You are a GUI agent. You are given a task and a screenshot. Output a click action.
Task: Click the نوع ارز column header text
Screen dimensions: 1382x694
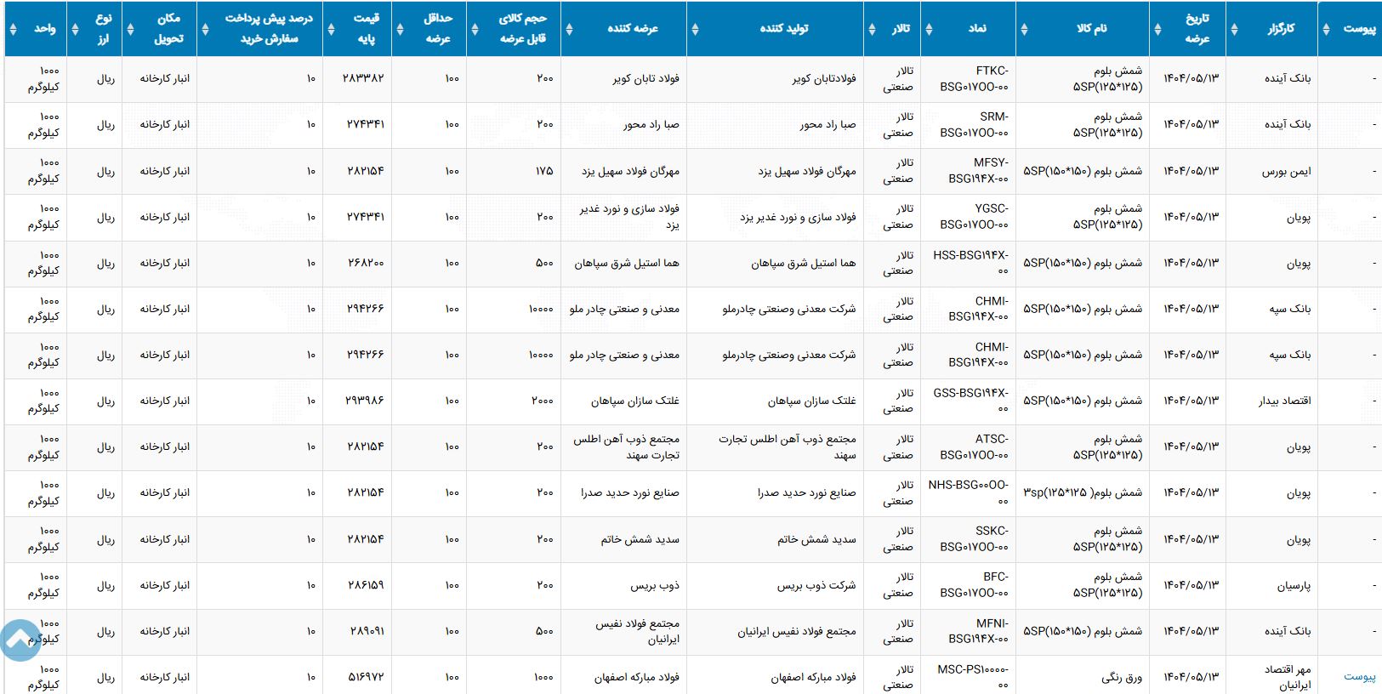103,29
